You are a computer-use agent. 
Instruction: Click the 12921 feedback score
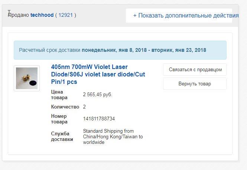coord(65,15)
